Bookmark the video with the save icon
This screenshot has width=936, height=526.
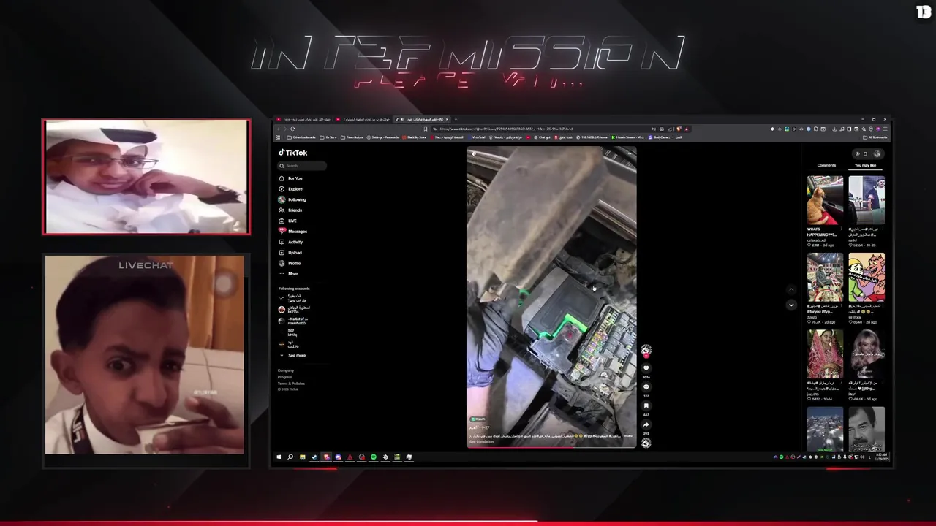point(646,405)
